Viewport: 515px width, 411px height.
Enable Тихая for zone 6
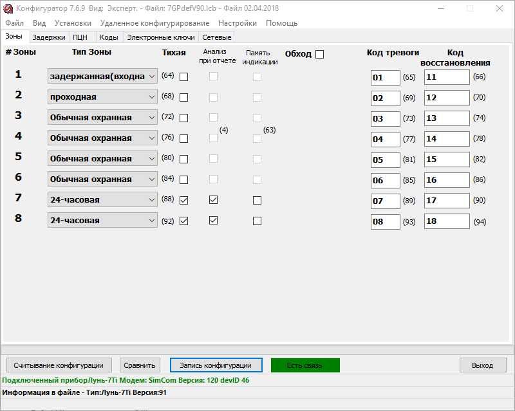click(x=184, y=179)
